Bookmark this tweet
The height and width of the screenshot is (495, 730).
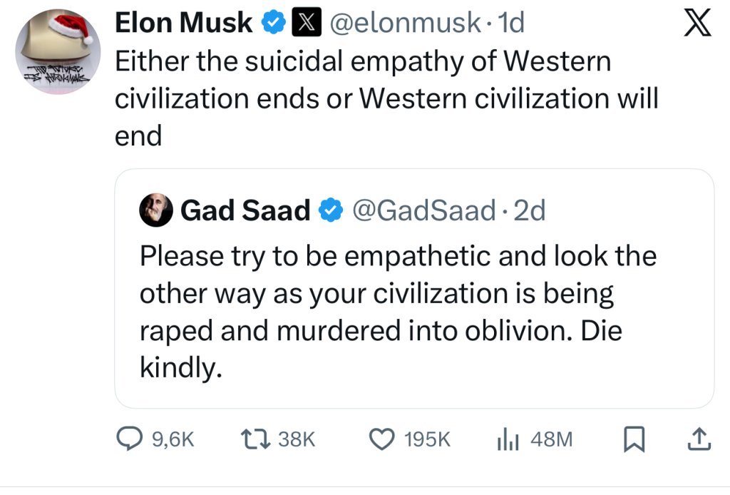pyautogui.click(x=632, y=439)
